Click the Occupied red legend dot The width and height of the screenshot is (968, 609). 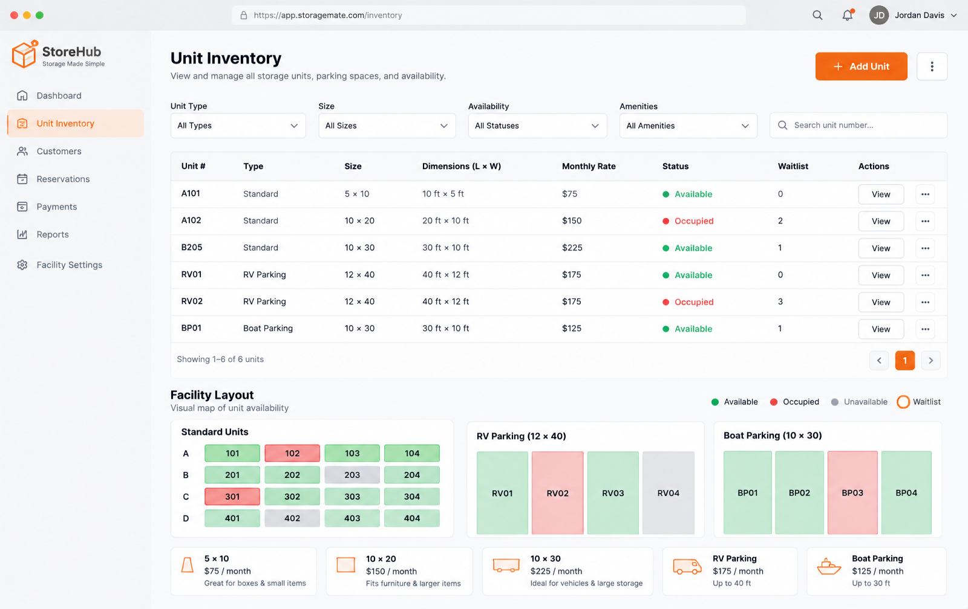click(x=774, y=402)
